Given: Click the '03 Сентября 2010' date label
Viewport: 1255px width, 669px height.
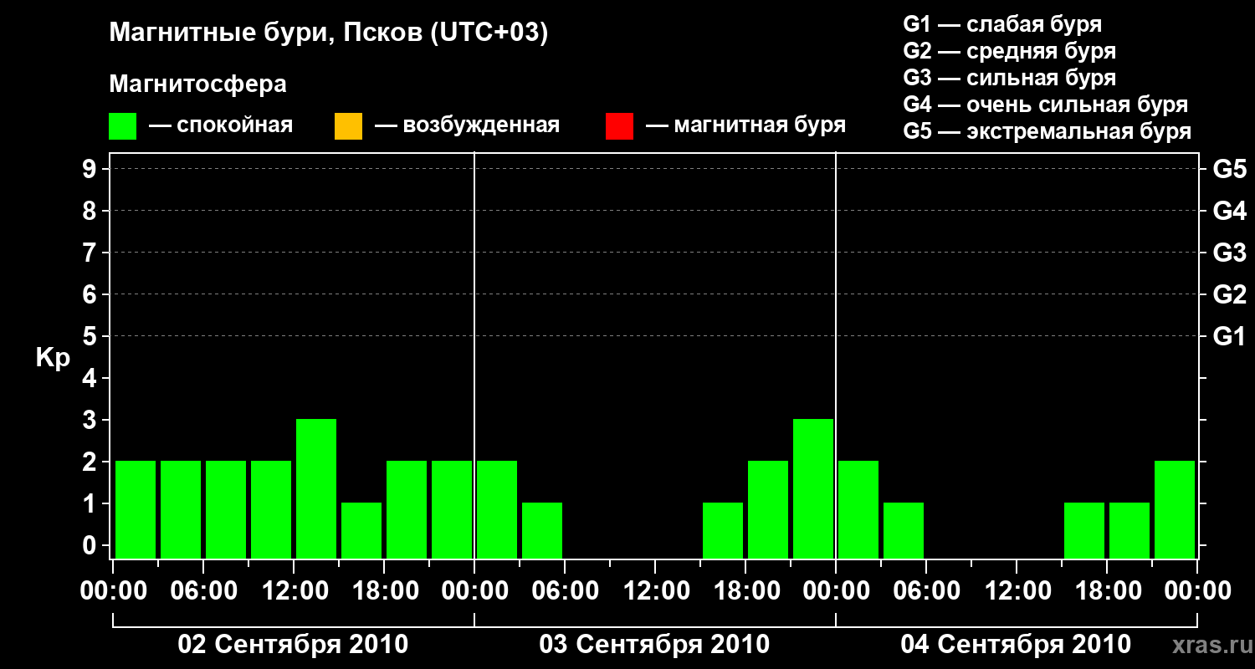Looking at the screenshot, I should (x=654, y=645).
